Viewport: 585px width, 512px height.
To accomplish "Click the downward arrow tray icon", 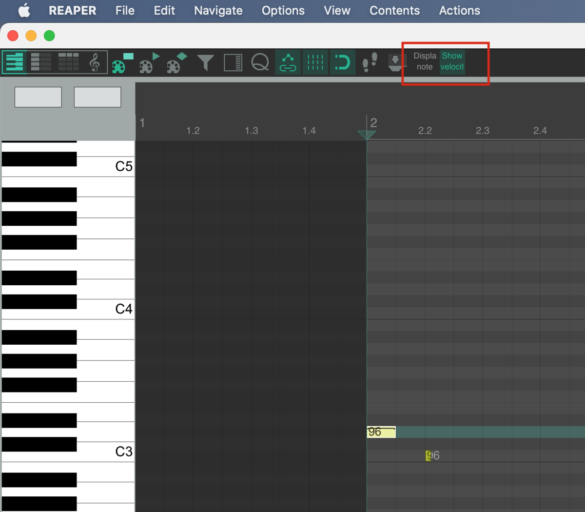I will tap(395, 62).
